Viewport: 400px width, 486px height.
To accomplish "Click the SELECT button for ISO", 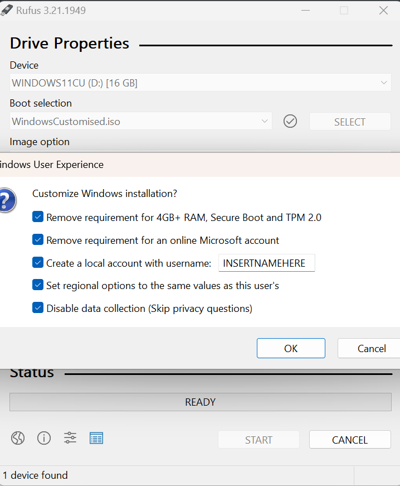I will 350,122.
